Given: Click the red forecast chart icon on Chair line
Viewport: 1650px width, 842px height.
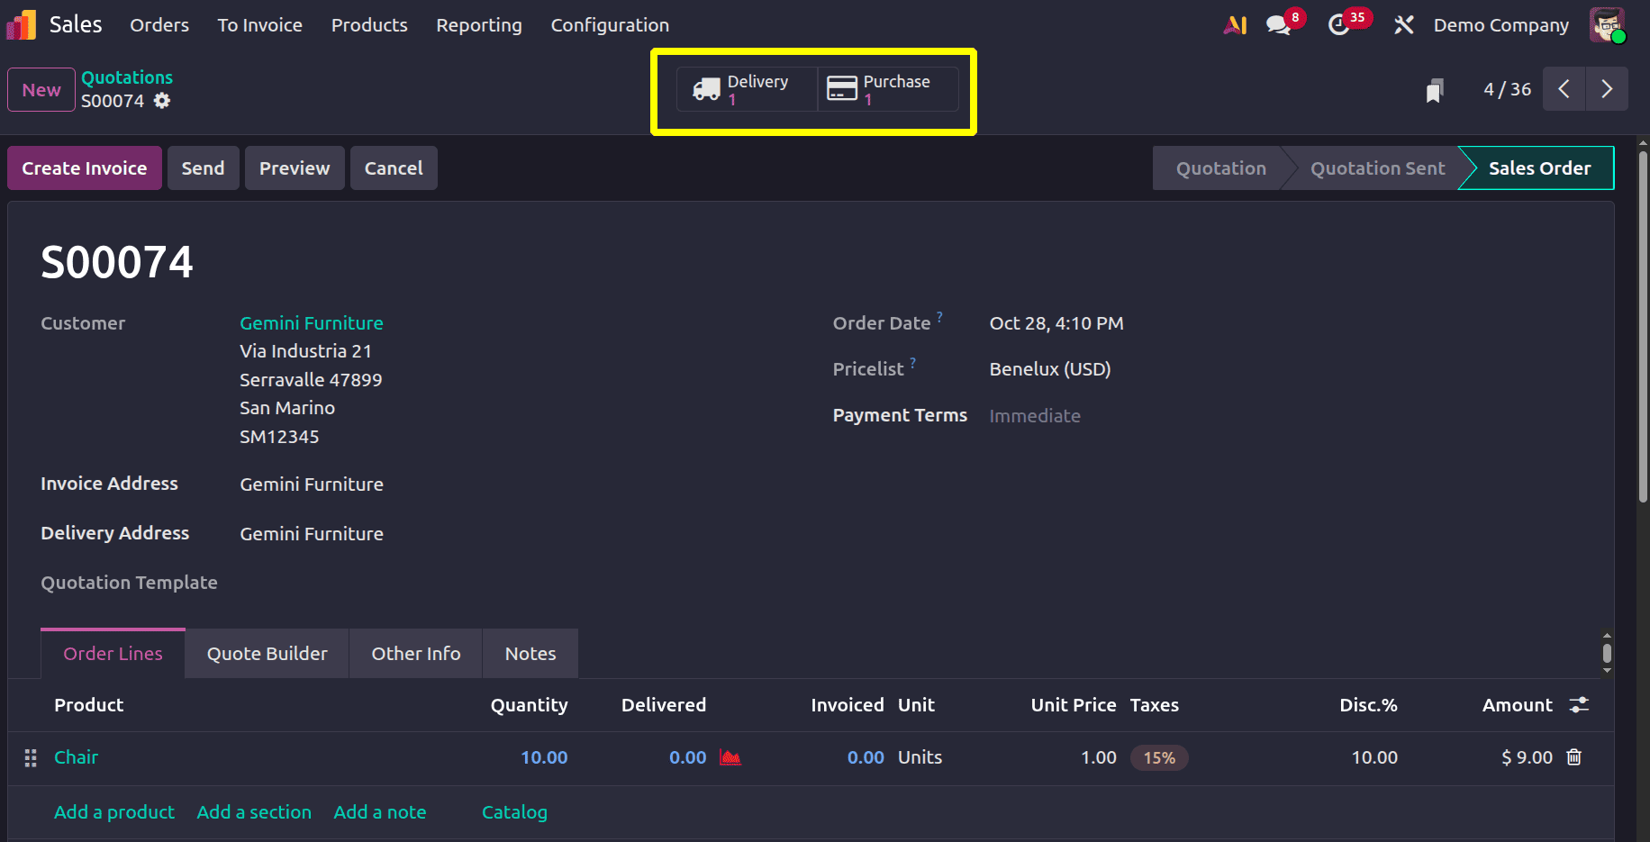Looking at the screenshot, I should click(x=730, y=758).
